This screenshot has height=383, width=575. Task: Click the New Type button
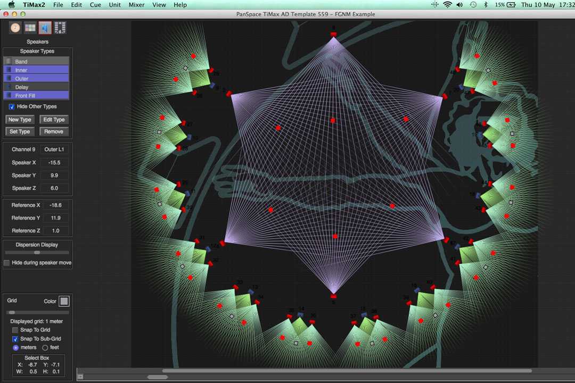pos(20,120)
